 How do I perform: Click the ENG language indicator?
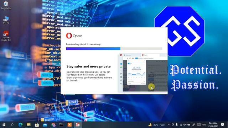click(204, 125)
